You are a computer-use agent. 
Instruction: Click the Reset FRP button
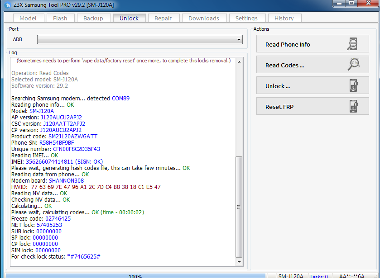click(313, 106)
